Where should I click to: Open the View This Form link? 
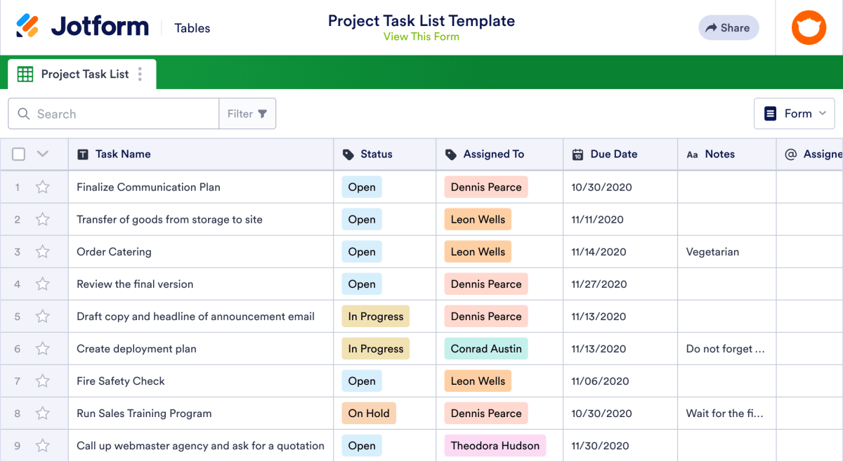(x=421, y=37)
